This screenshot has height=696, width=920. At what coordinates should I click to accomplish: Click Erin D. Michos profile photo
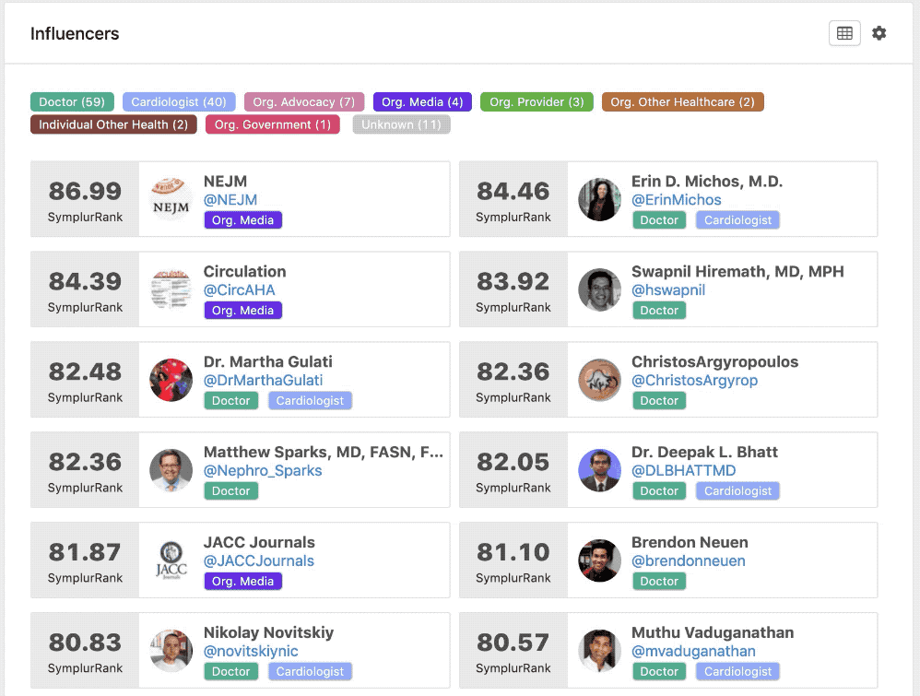point(599,199)
